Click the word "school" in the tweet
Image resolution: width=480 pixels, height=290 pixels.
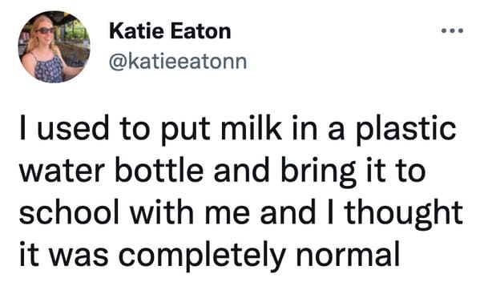69,211
